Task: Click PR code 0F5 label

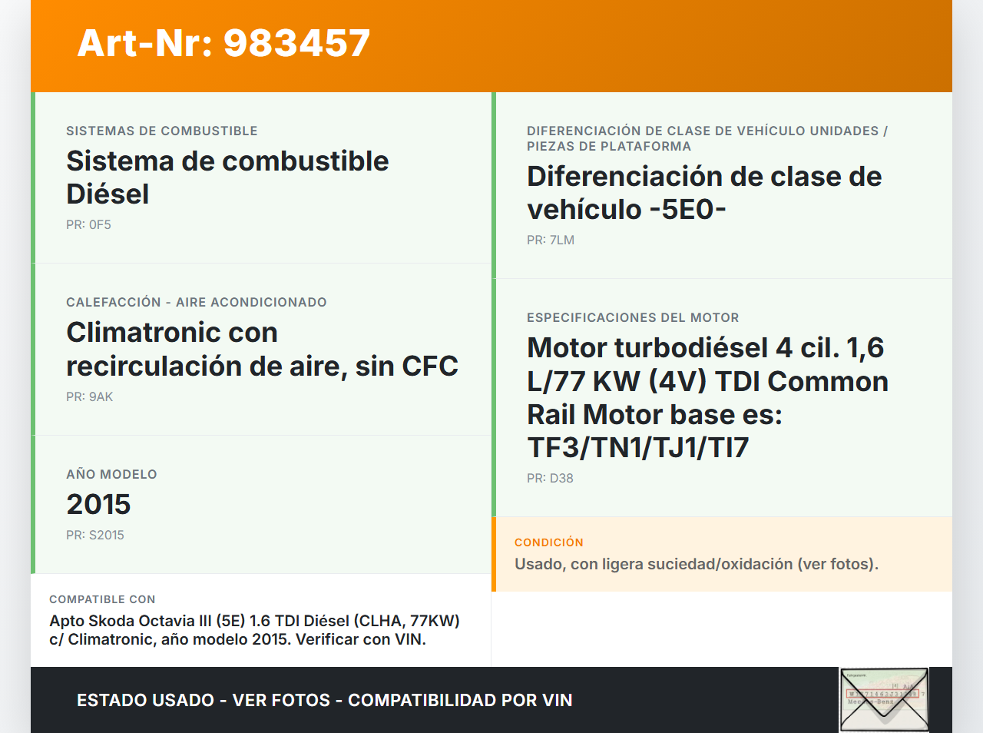Action: click(88, 224)
